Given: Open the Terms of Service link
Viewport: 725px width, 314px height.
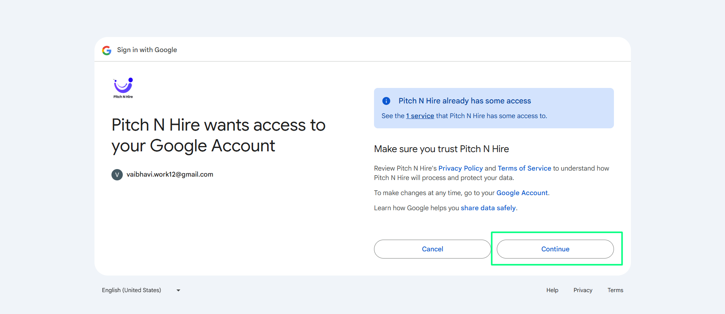Looking at the screenshot, I should [x=524, y=168].
